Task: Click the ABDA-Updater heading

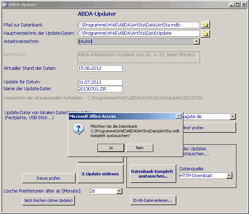Action: point(97,14)
